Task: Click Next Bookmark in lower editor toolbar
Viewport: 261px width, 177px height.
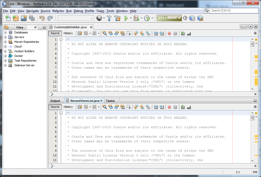Action: tap(142, 107)
